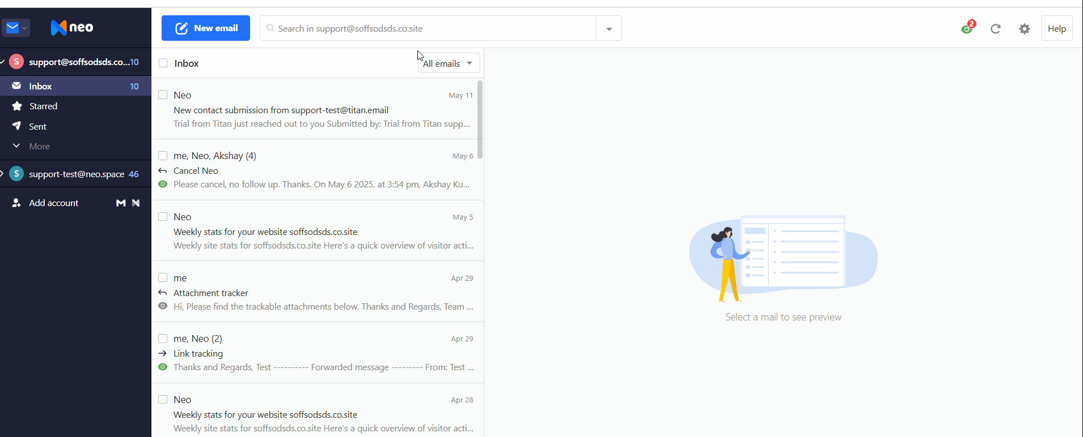Click reply arrow icon on Attachment tracker email
Viewport: 1083px width, 437px height.
[163, 293]
